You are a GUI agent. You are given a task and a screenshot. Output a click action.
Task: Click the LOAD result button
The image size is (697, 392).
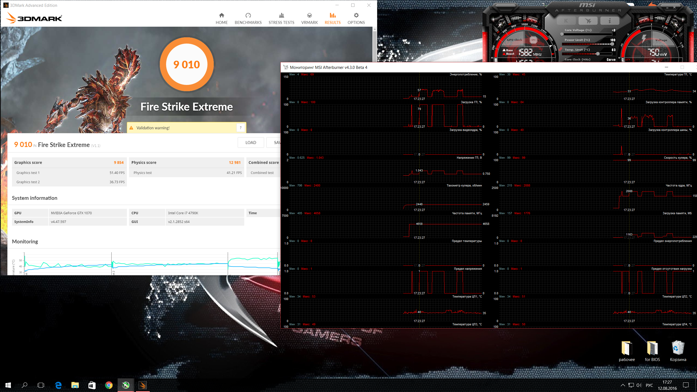click(x=250, y=142)
